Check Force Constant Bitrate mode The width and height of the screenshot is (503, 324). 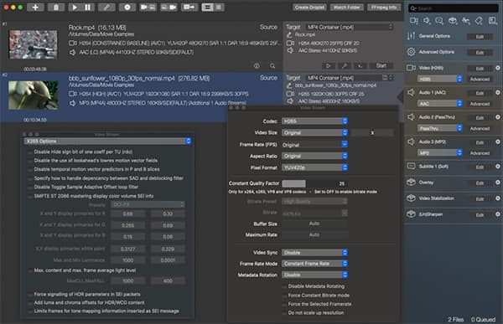(284, 296)
